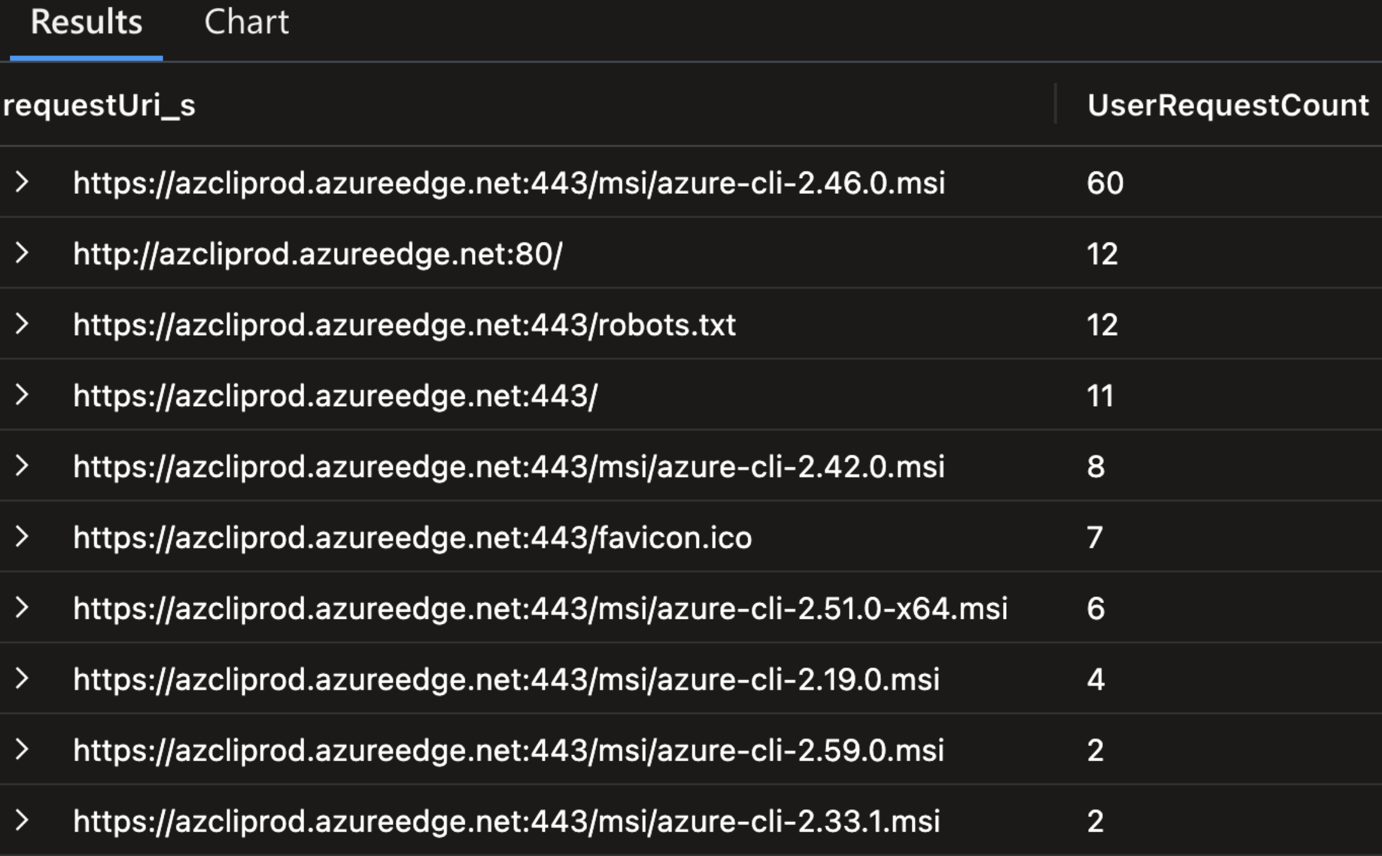The width and height of the screenshot is (1382, 856).
Task: Expand the azure-cli-2.33.1.msi row
Action: pos(22,821)
